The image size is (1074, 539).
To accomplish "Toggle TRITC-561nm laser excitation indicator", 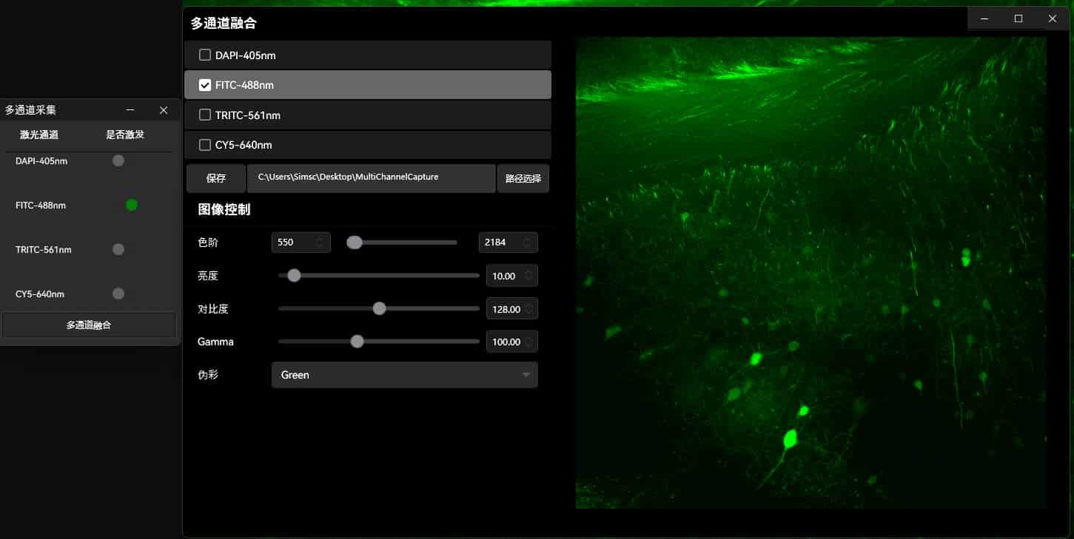I will click(118, 249).
